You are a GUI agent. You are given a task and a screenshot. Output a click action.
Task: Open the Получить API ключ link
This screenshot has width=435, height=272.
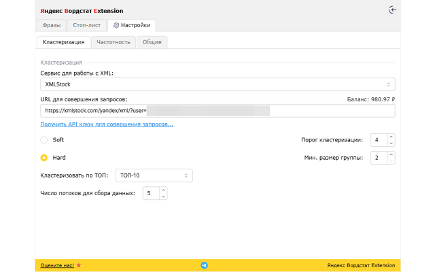107,124
